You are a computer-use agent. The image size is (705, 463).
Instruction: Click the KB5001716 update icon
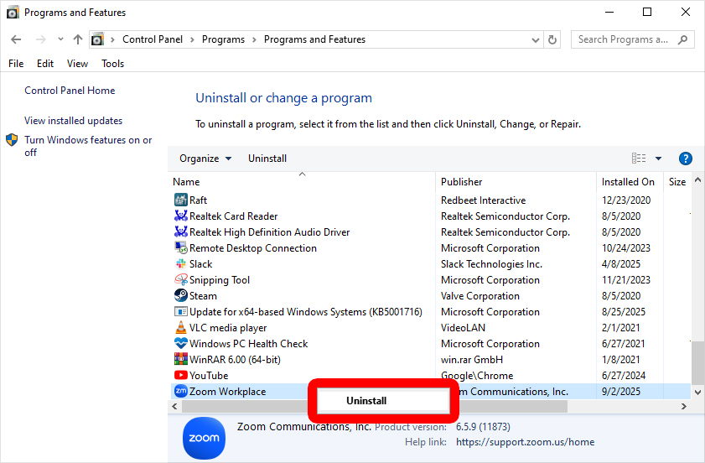181,312
